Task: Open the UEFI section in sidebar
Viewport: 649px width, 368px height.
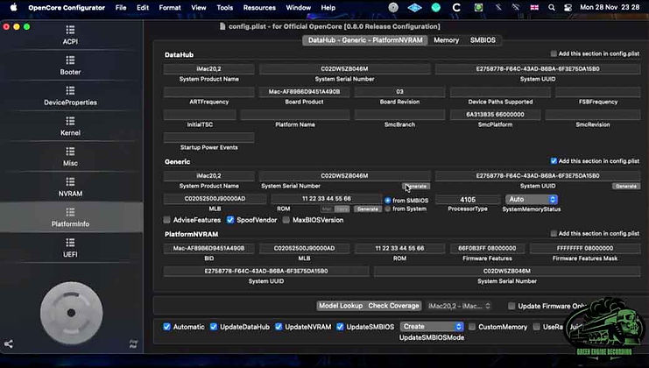Action: [70, 248]
